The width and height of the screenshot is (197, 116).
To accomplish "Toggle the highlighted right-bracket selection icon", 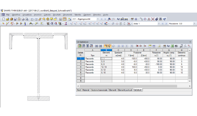I will pyautogui.click(x=109, y=46).
